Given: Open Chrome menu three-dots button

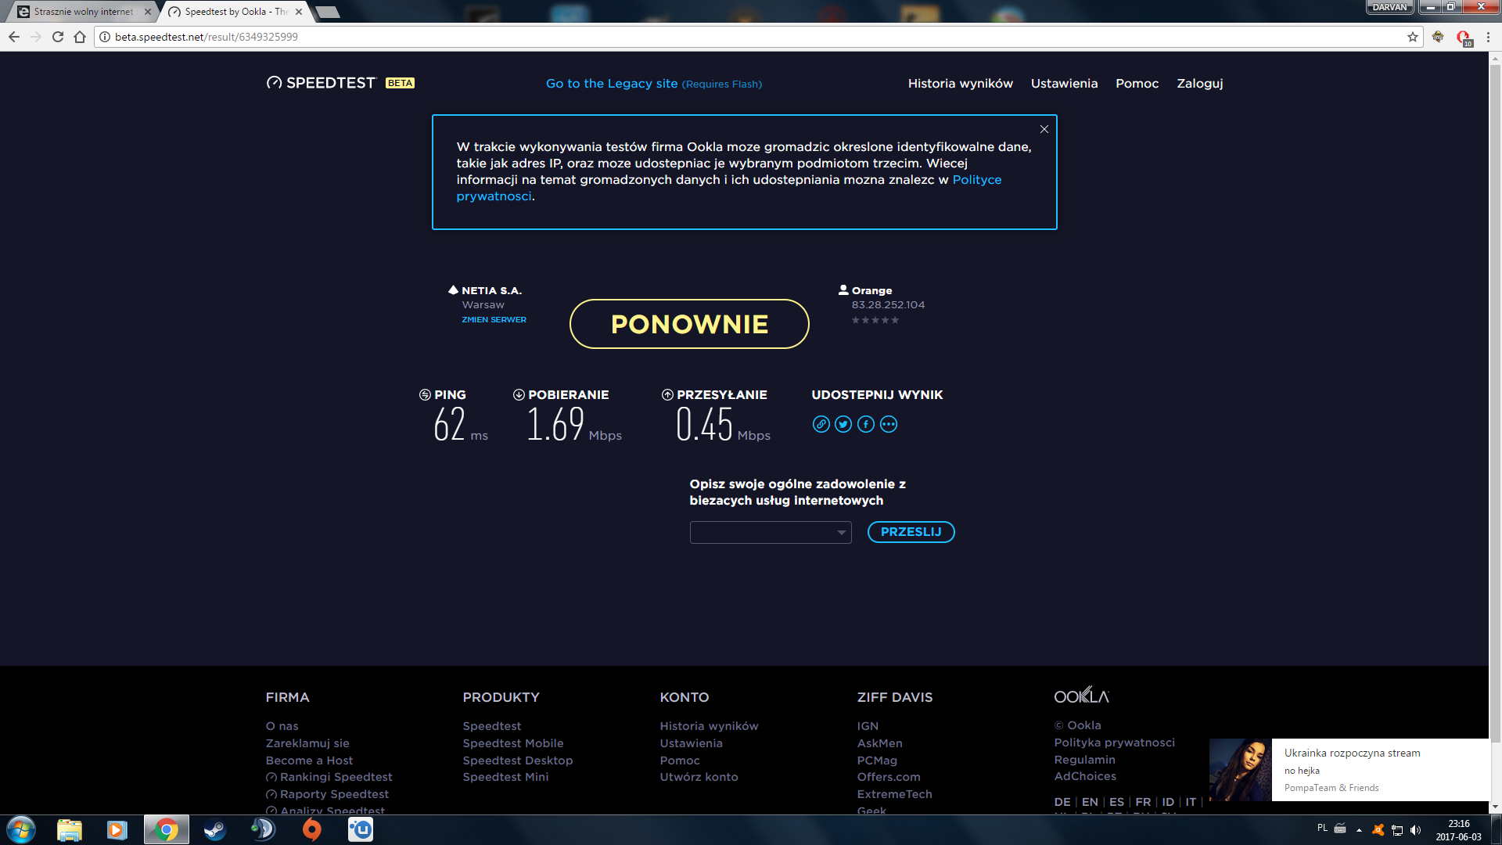Looking at the screenshot, I should (1489, 37).
